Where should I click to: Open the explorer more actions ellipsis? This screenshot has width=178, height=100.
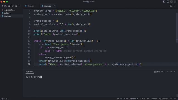[x=20, y=6]
